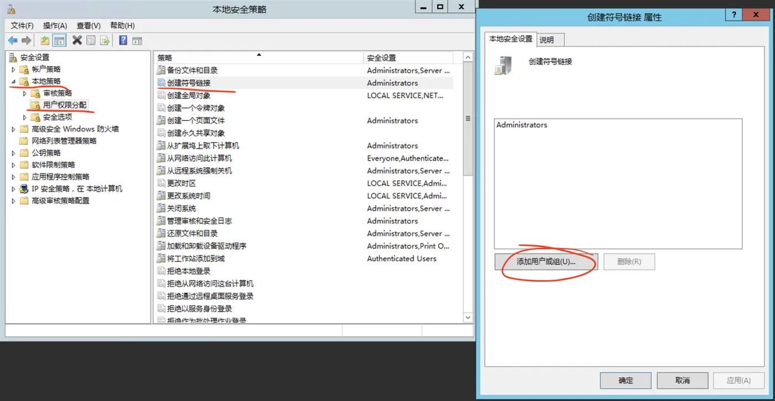
Task: Click the icon beside 创建永久共享对象
Action: tap(161, 133)
